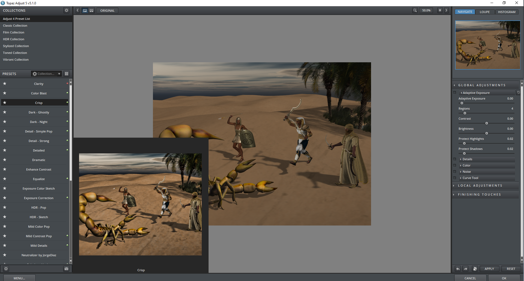Select the Vibrant Collection

[x=36, y=60]
